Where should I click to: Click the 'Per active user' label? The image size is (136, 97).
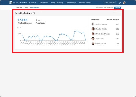pyautogui.click(x=40, y=23)
